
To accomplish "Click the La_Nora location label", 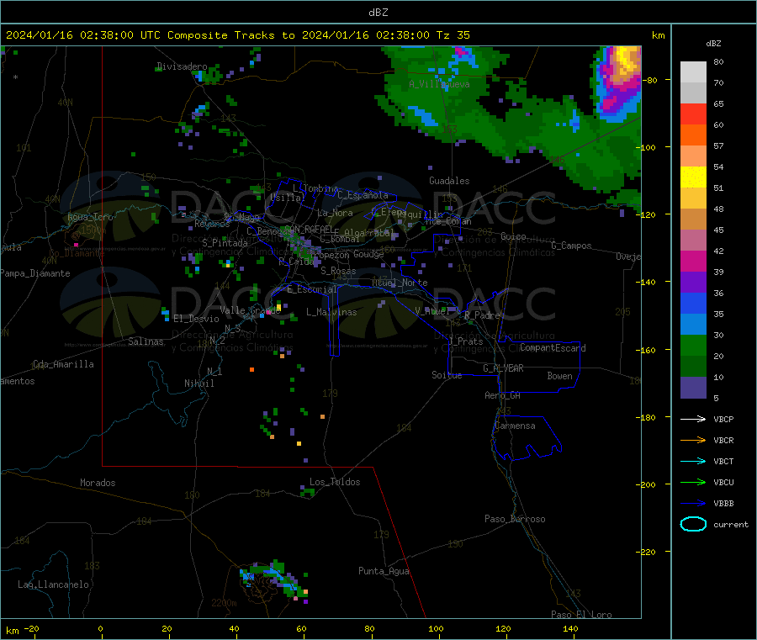I will pyautogui.click(x=335, y=213).
